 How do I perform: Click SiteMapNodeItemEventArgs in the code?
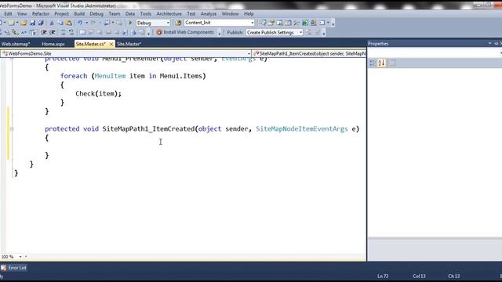[x=301, y=128]
